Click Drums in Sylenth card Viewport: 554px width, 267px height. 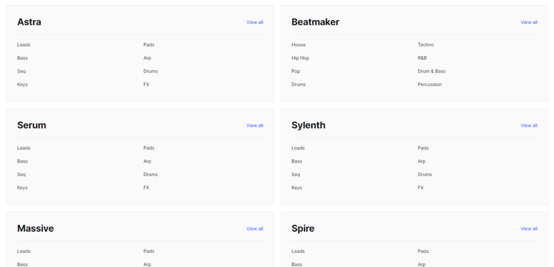425,175
